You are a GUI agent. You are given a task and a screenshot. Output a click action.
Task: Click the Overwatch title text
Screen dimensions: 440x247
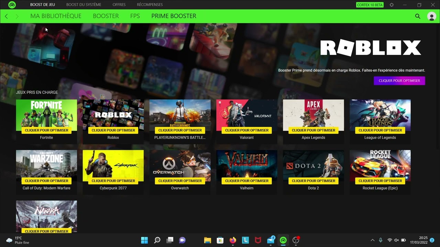click(180, 188)
